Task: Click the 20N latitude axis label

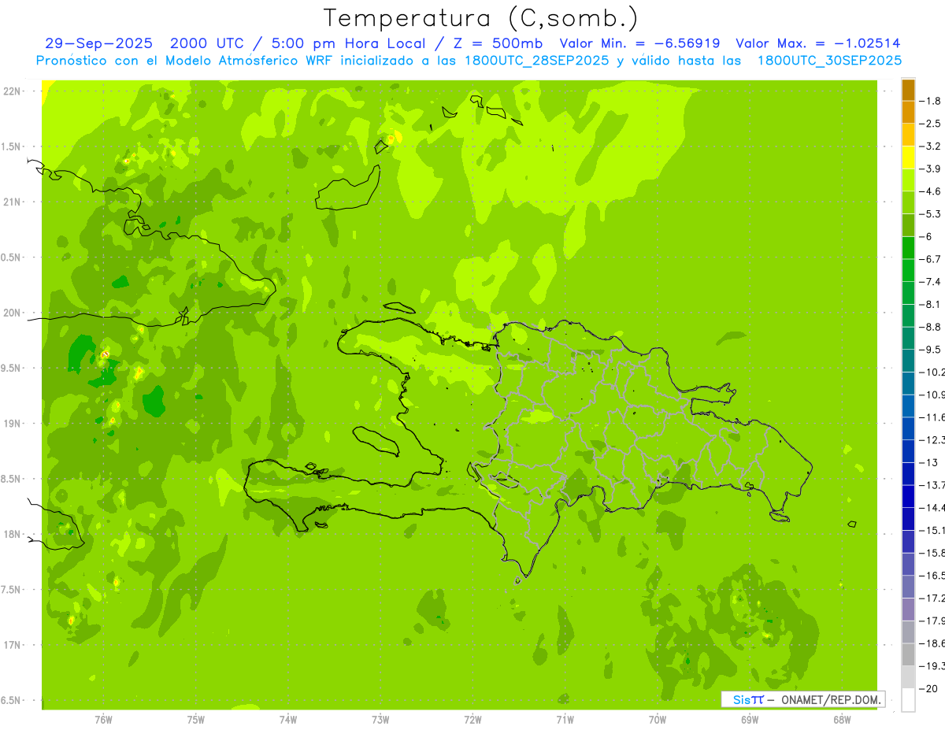Action: point(13,313)
